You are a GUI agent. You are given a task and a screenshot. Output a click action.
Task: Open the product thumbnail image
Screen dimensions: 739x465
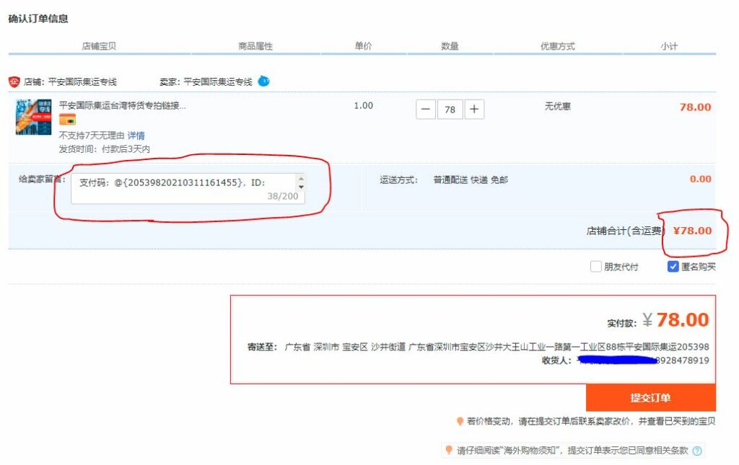click(33, 117)
